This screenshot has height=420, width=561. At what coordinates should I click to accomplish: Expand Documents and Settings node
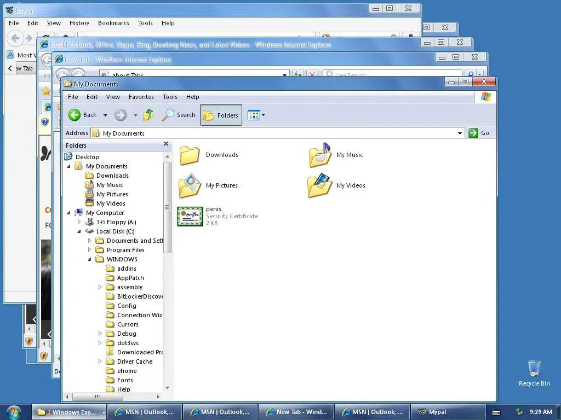(x=89, y=241)
